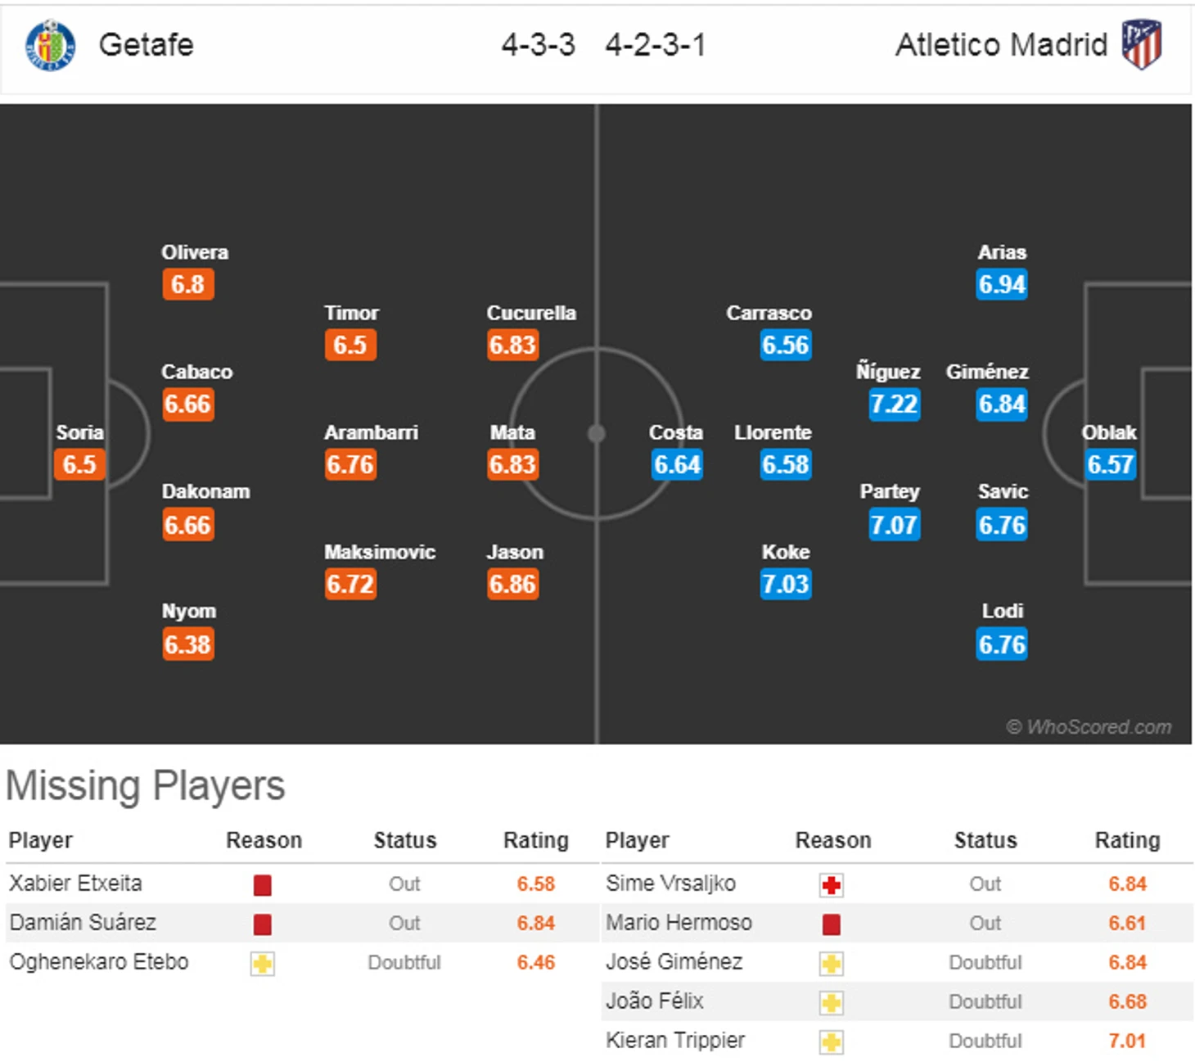The image size is (1195, 1062).
Task: Open Xabier Etxeita's player link
Action: point(75,883)
